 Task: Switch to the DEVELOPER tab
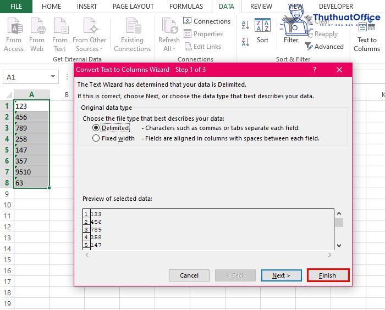click(x=336, y=7)
